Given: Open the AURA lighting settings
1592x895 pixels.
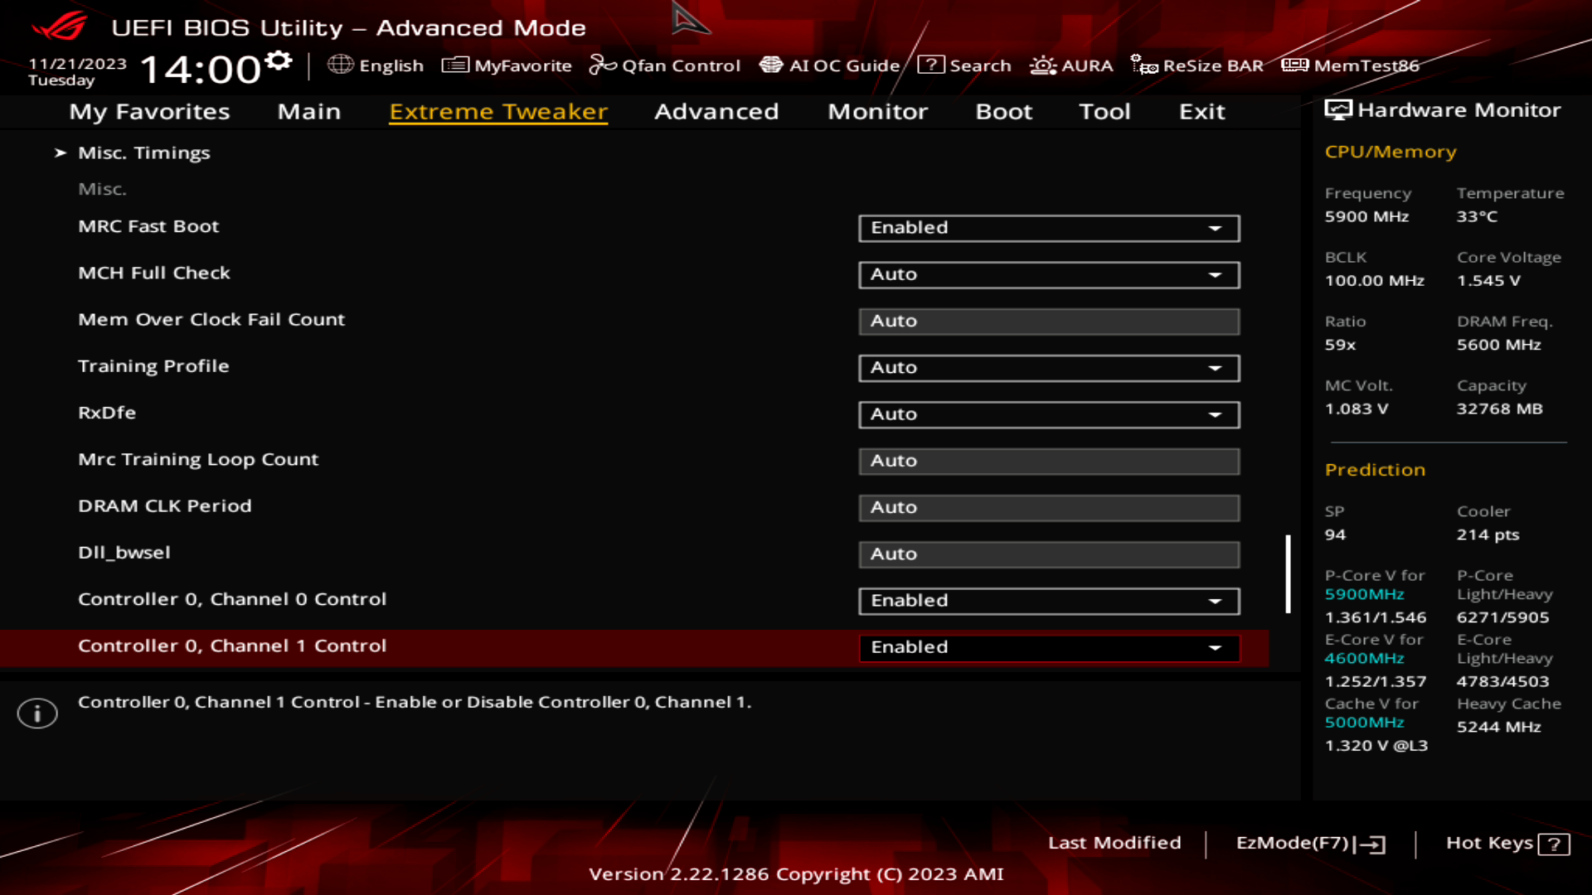Looking at the screenshot, I should [x=1071, y=65].
